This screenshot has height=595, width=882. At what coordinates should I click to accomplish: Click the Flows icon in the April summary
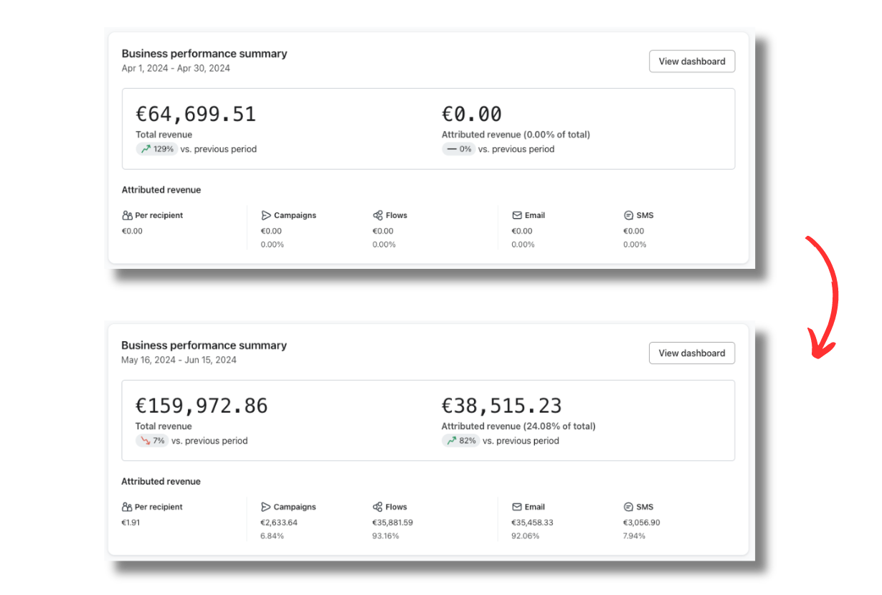[378, 215]
